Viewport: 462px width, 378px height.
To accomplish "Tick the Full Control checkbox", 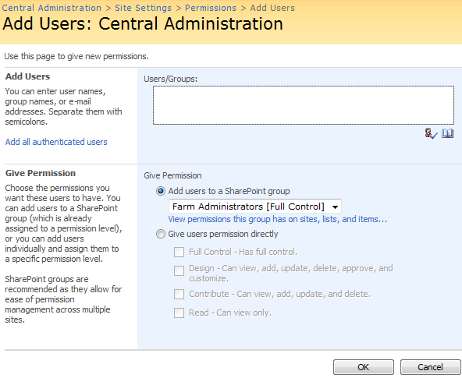I will coord(179,252).
